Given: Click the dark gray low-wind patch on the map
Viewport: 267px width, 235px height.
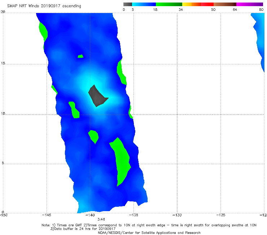Looking at the screenshot, I should coord(97,97).
